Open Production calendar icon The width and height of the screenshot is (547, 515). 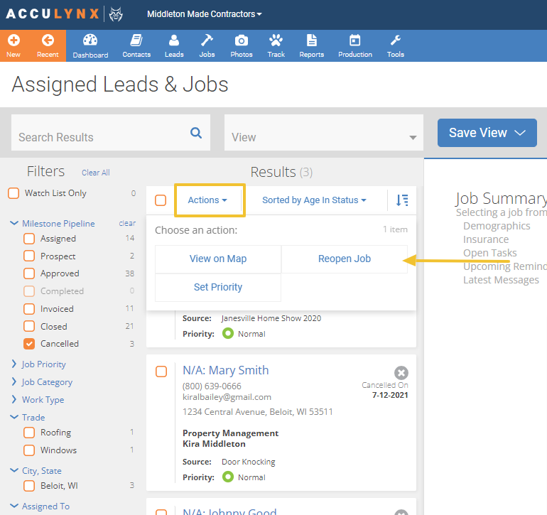[x=355, y=40]
